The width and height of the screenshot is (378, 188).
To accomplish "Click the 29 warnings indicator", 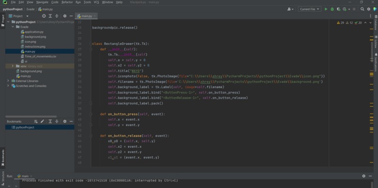I will click(x=340, y=22).
